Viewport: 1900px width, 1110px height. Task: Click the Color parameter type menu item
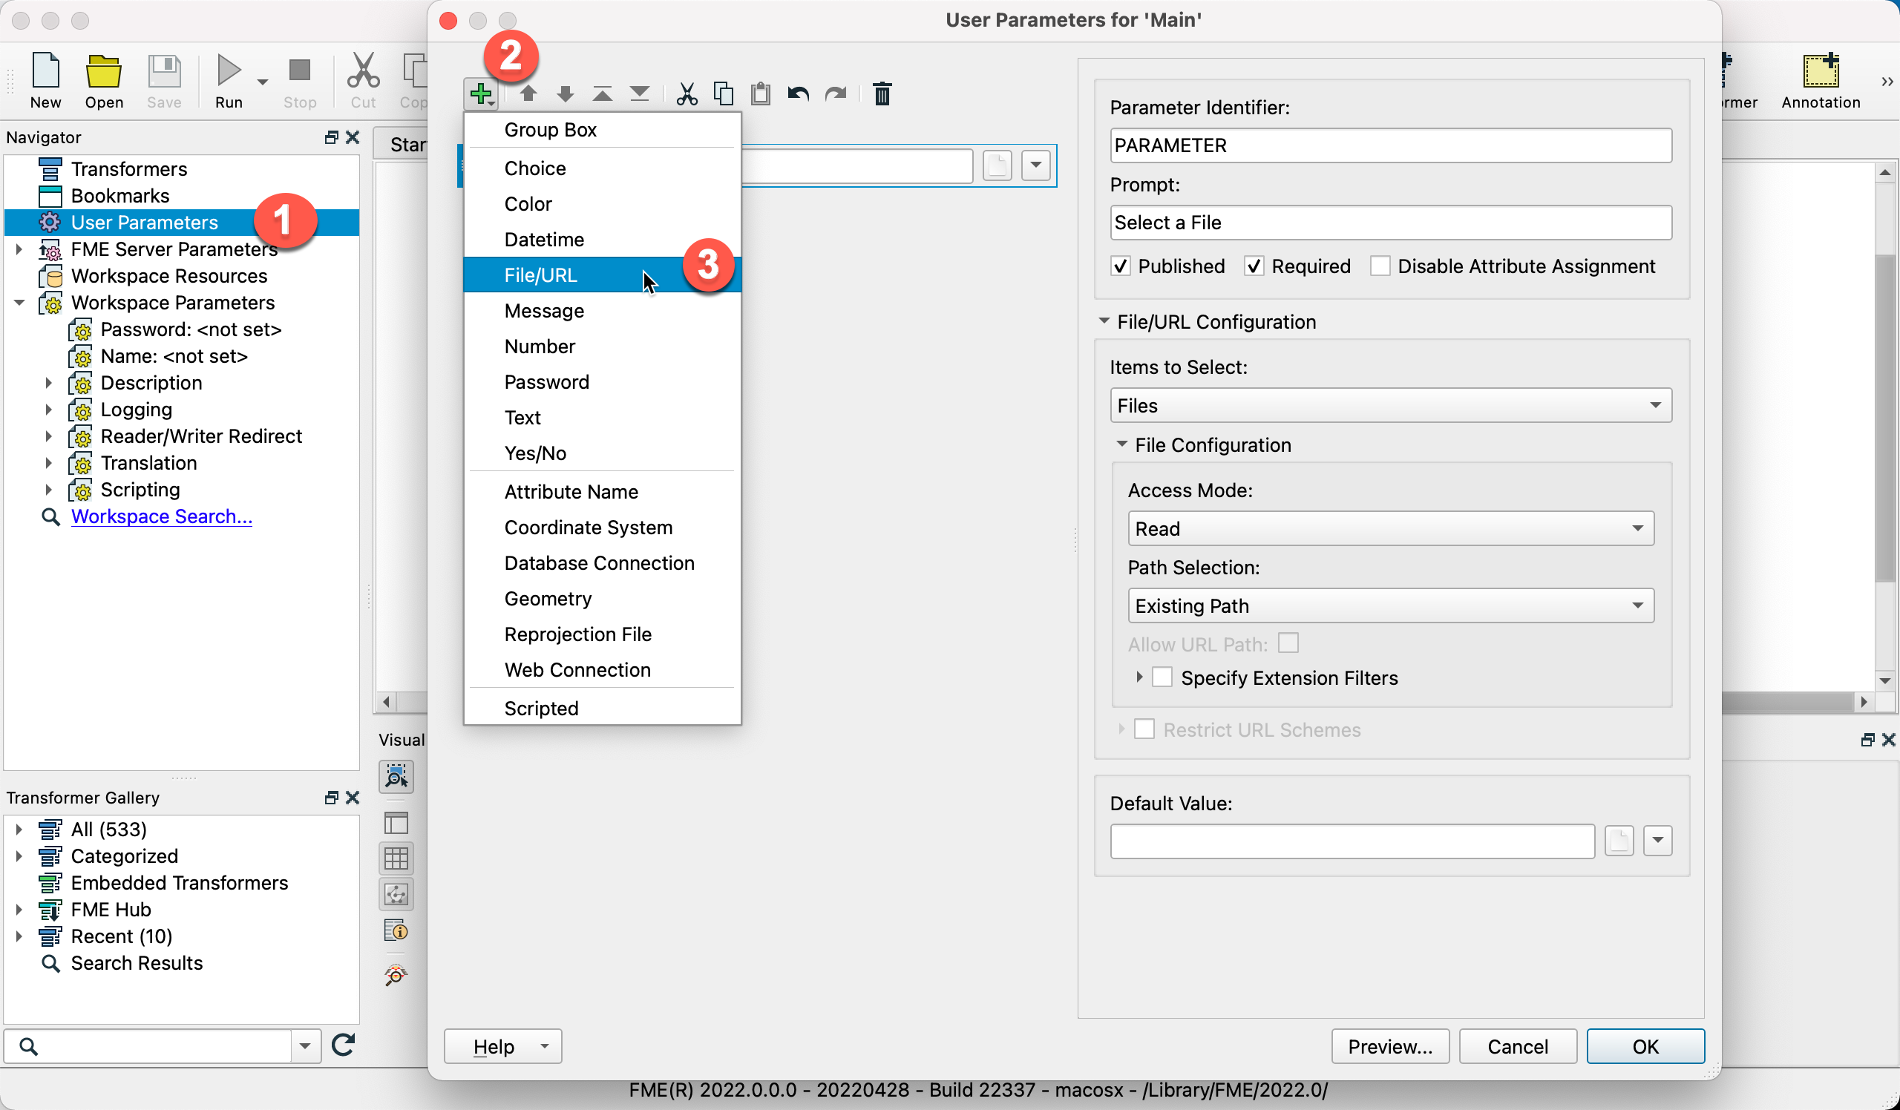point(528,203)
